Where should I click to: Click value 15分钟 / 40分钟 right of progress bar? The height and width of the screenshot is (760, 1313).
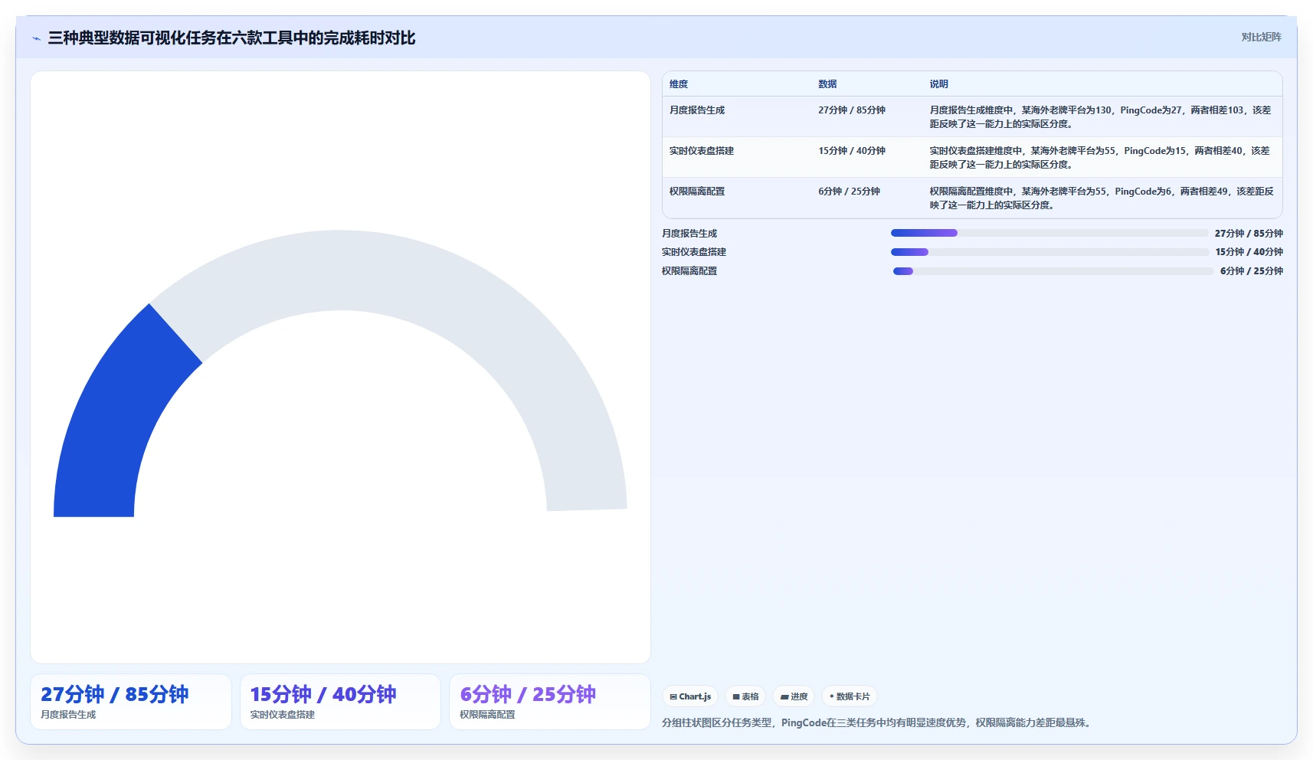1249,252
